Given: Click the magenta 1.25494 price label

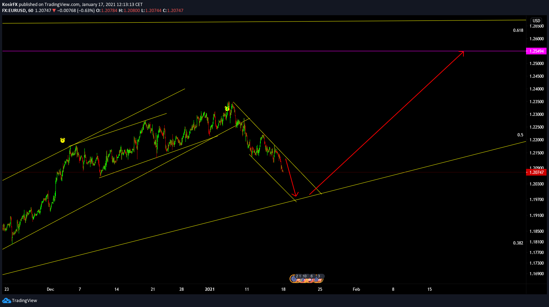Looking at the screenshot, I should click(x=536, y=51).
